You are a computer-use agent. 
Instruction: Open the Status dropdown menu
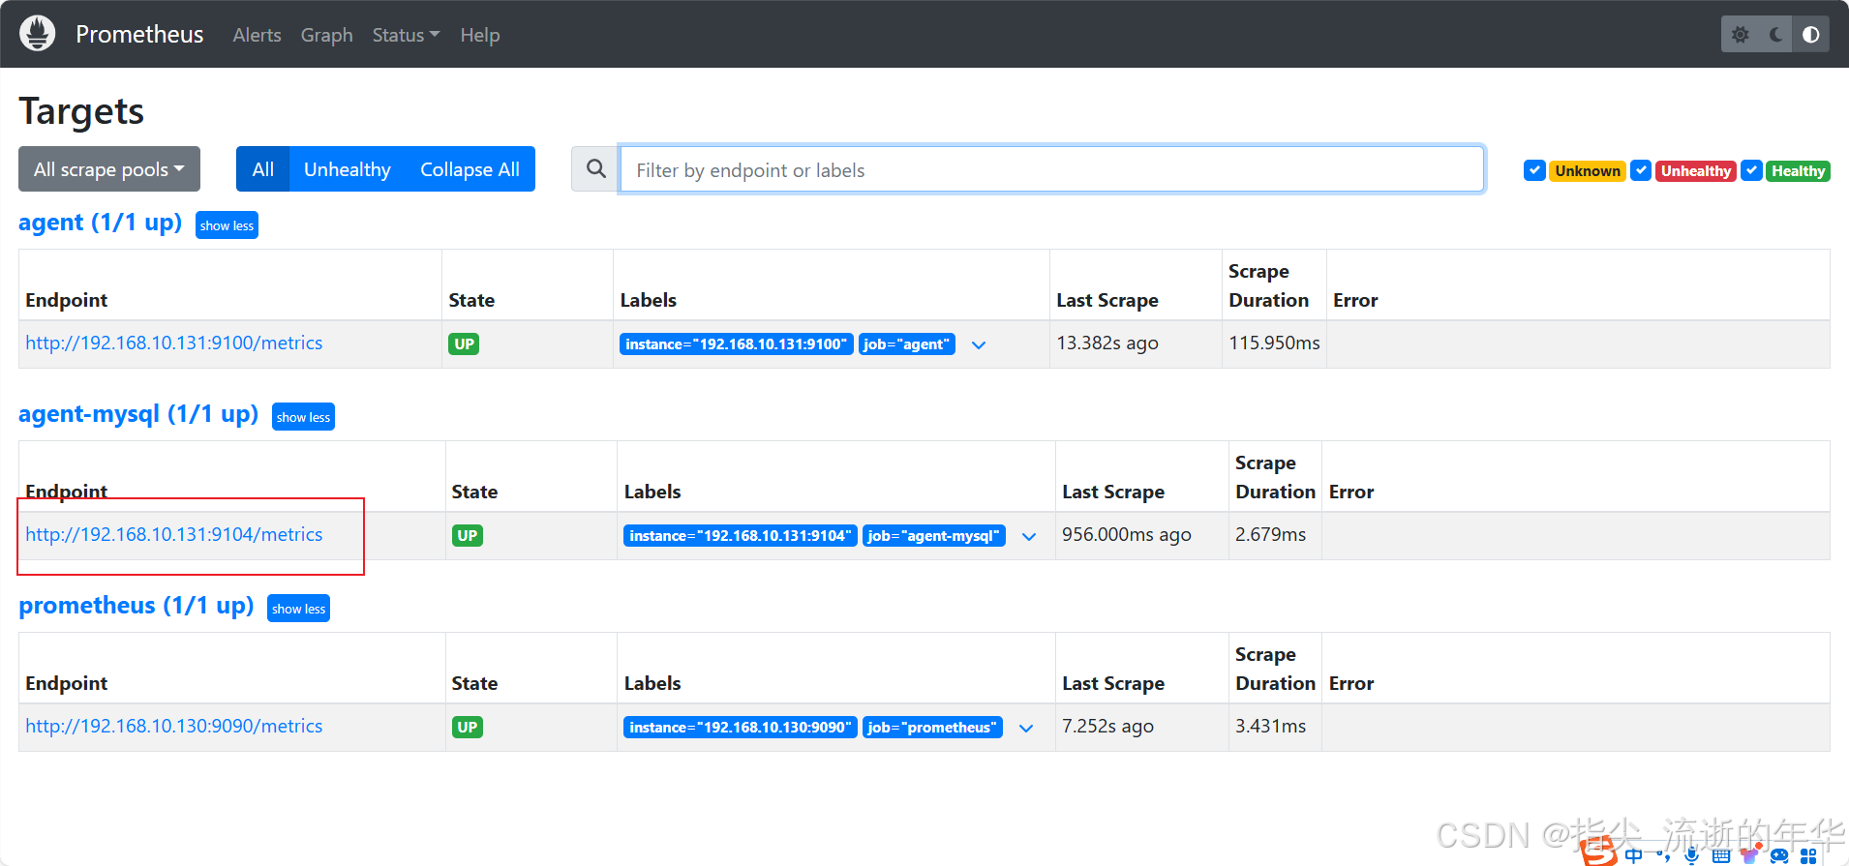pyautogui.click(x=406, y=35)
